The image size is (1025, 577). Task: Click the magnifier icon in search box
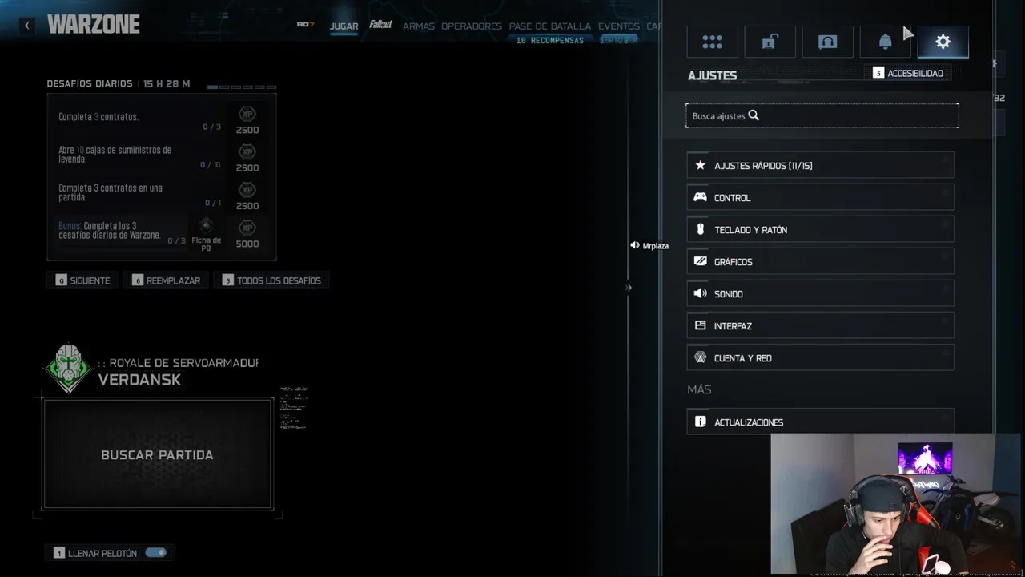coord(754,115)
